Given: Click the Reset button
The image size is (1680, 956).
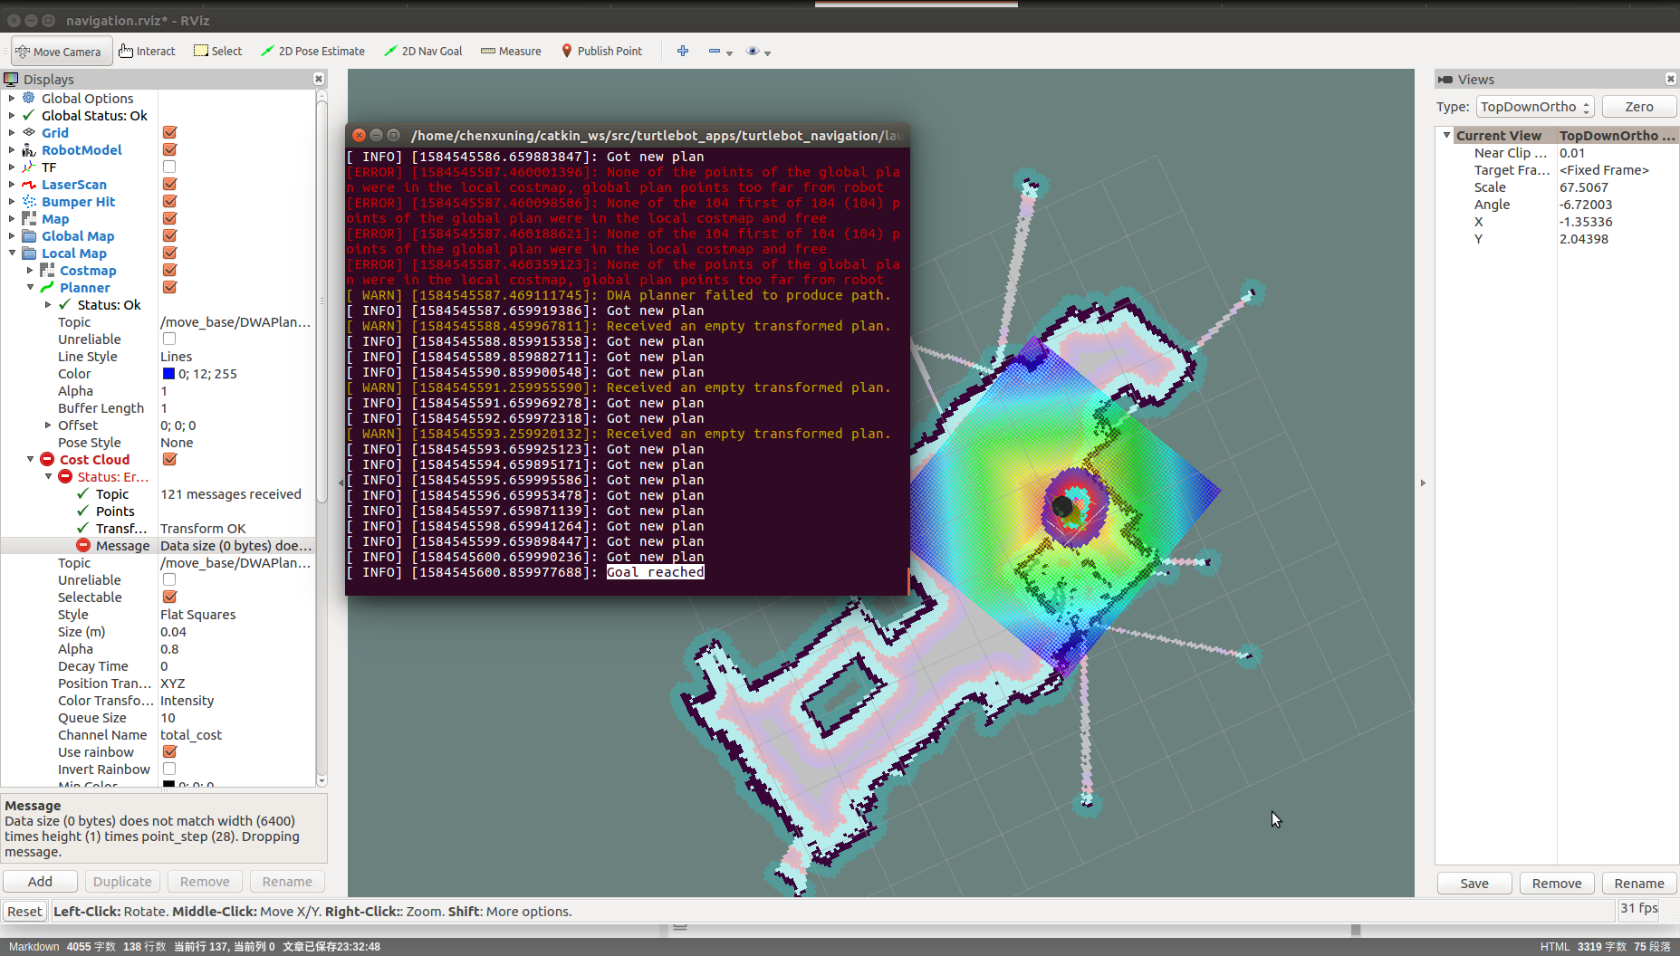Looking at the screenshot, I should pos(24,912).
